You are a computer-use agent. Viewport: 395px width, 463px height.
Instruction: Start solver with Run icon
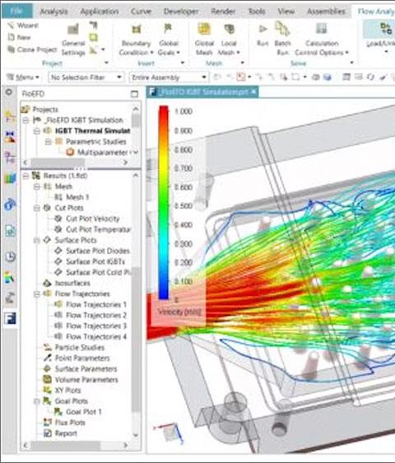[263, 29]
